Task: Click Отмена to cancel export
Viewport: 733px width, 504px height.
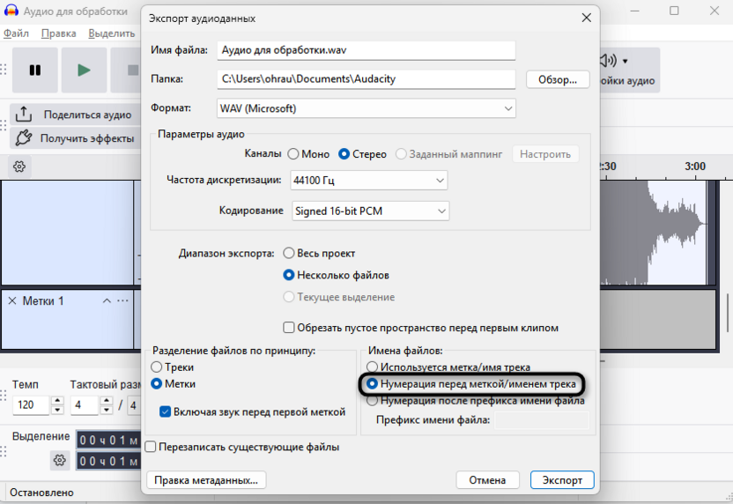Action: [487, 480]
